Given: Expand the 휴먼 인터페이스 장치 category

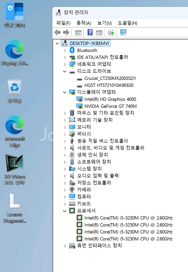Looking at the screenshot, I should click(x=65, y=246).
